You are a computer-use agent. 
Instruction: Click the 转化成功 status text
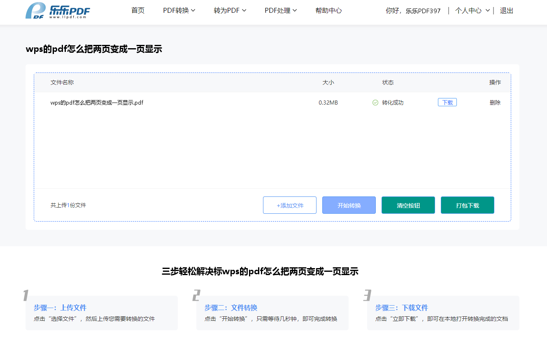tap(393, 103)
